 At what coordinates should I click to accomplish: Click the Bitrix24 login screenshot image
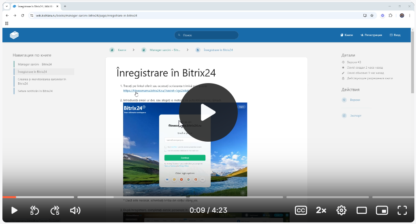[x=185, y=149]
